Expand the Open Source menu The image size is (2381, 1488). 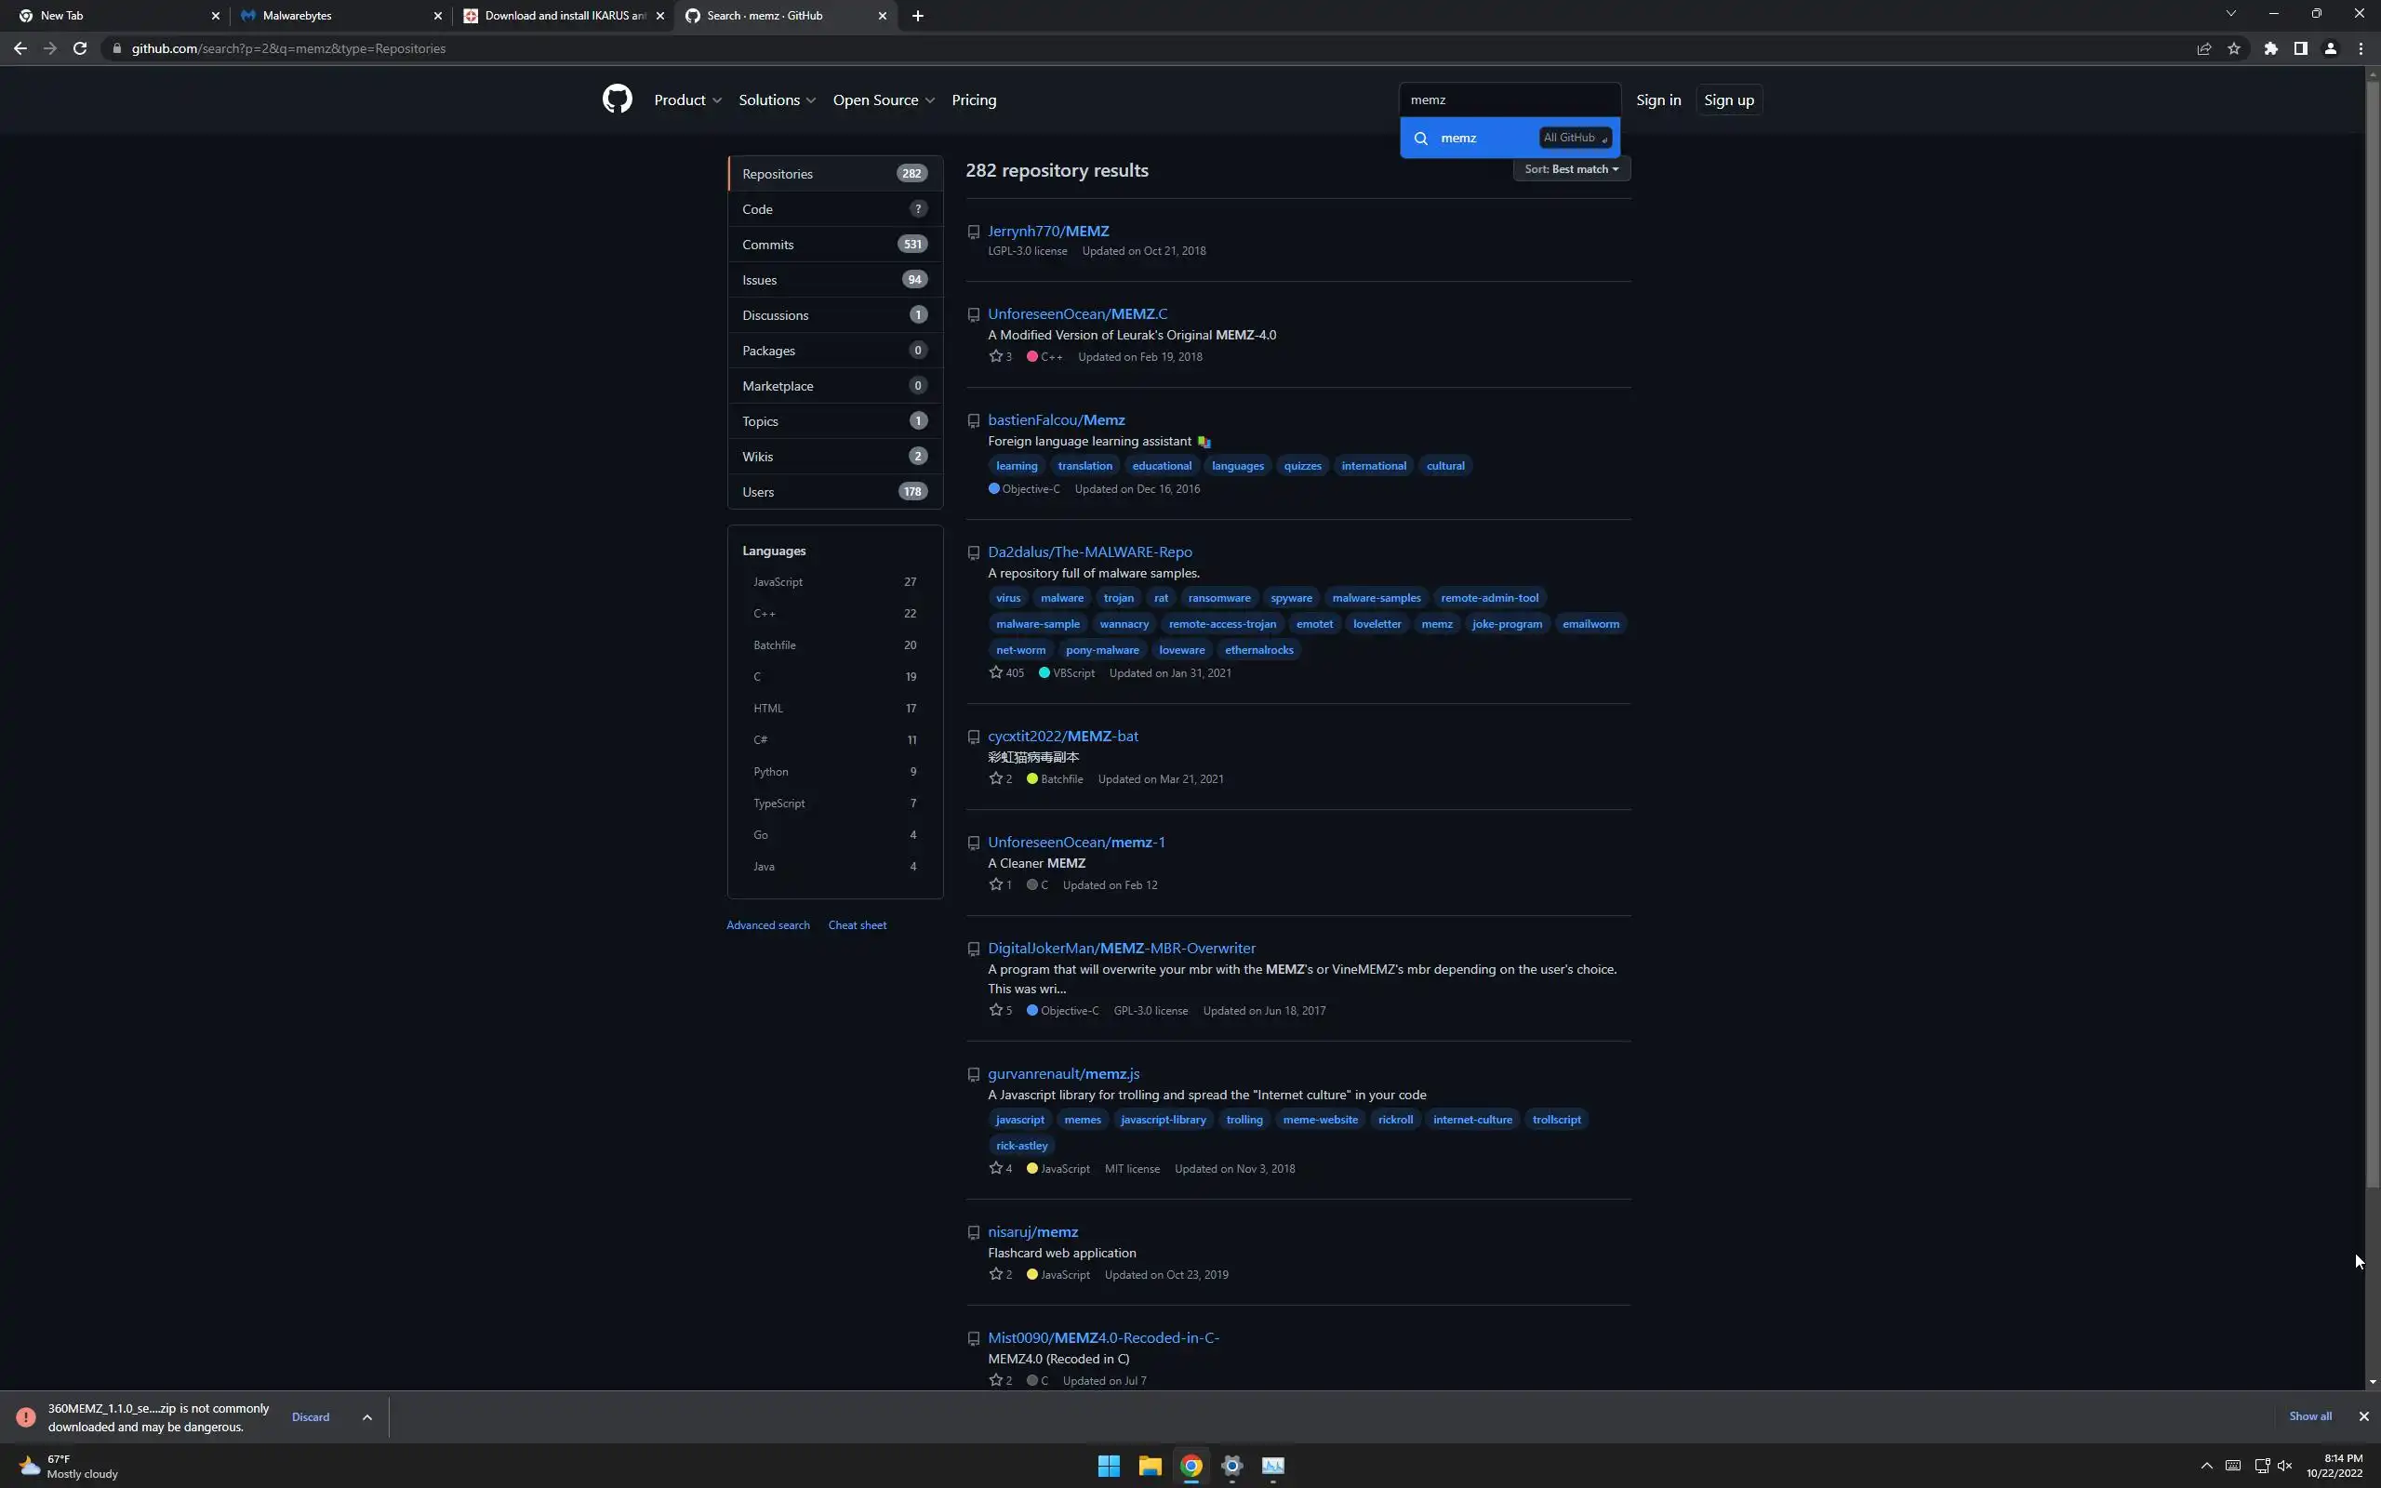(x=883, y=100)
